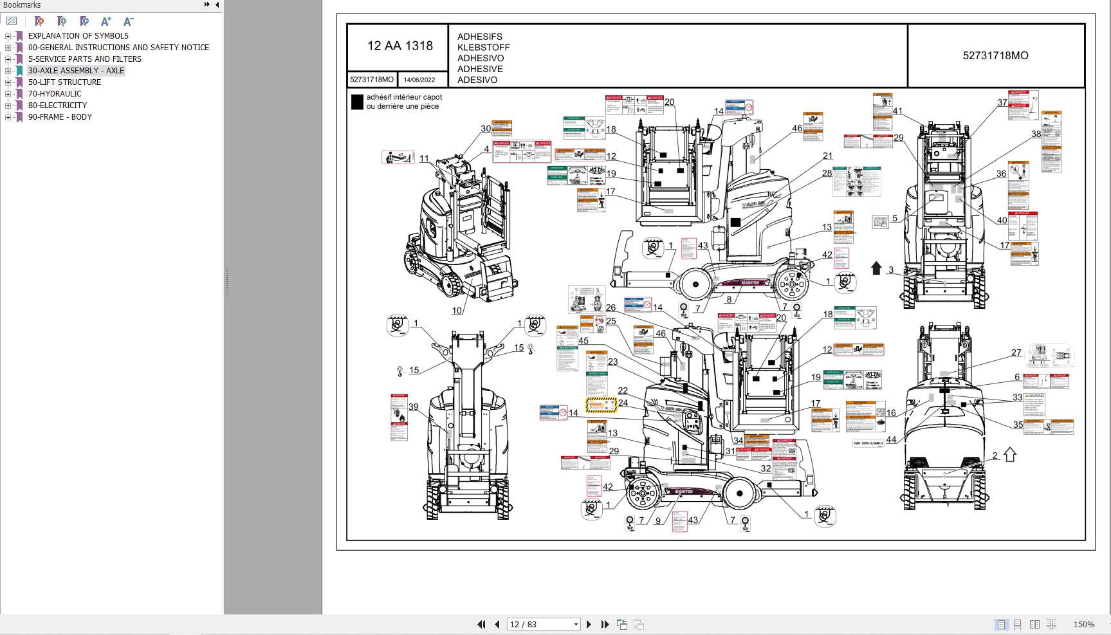Image resolution: width=1111 pixels, height=635 pixels.
Task: Select continuous scrolling page mode
Action: 1018,624
